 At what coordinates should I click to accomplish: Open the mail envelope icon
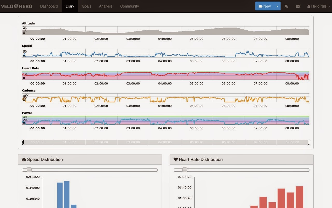pyautogui.click(x=298, y=6)
